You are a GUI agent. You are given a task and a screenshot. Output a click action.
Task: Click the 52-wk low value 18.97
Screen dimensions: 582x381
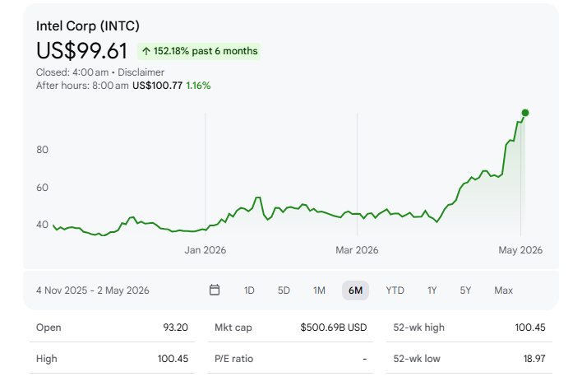pyautogui.click(x=534, y=359)
